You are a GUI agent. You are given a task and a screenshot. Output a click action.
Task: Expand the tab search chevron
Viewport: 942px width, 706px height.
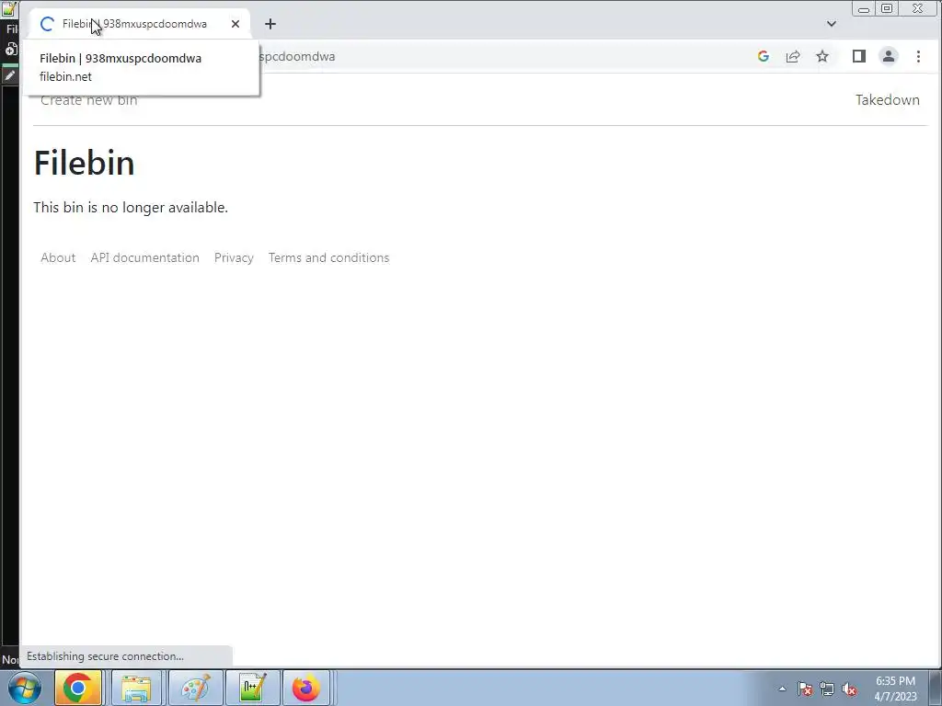click(832, 24)
